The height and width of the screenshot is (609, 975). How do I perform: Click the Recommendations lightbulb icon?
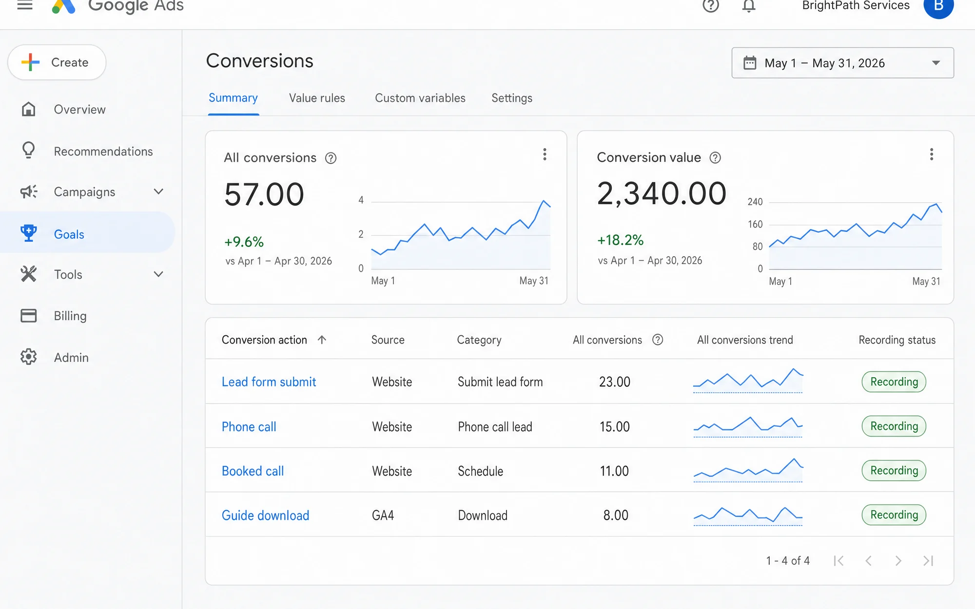point(28,151)
